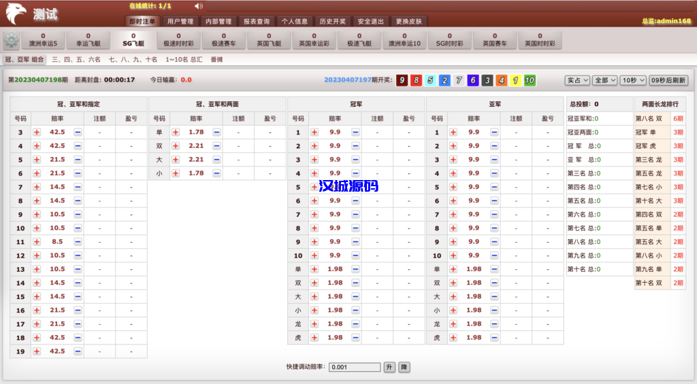Viewport: 697px width, 384px height.
Task: Decrease odds for 虎 in 亚军
Action: coord(494,338)
